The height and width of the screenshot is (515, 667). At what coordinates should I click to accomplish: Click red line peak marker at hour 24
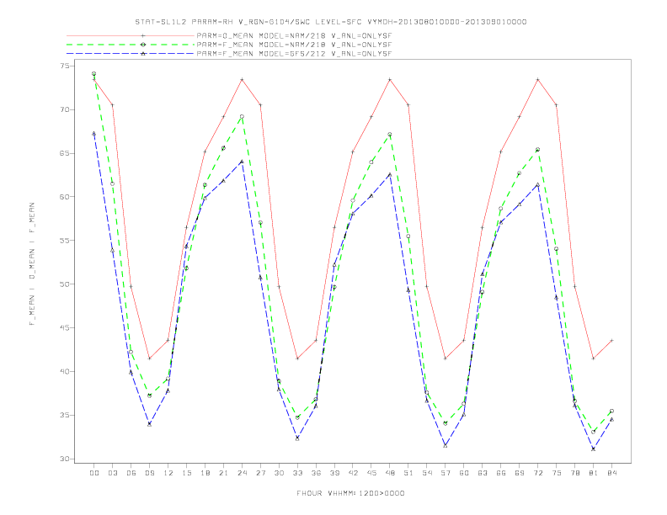point(242,79)
